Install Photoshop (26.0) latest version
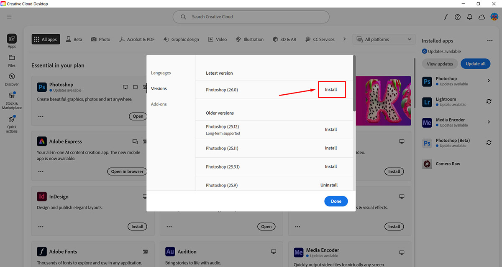This screenshot has width=502, height=267. coord(331,90)
